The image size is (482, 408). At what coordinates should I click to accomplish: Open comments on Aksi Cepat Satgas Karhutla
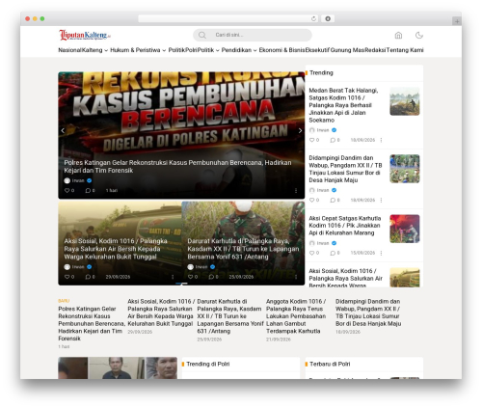333,253
